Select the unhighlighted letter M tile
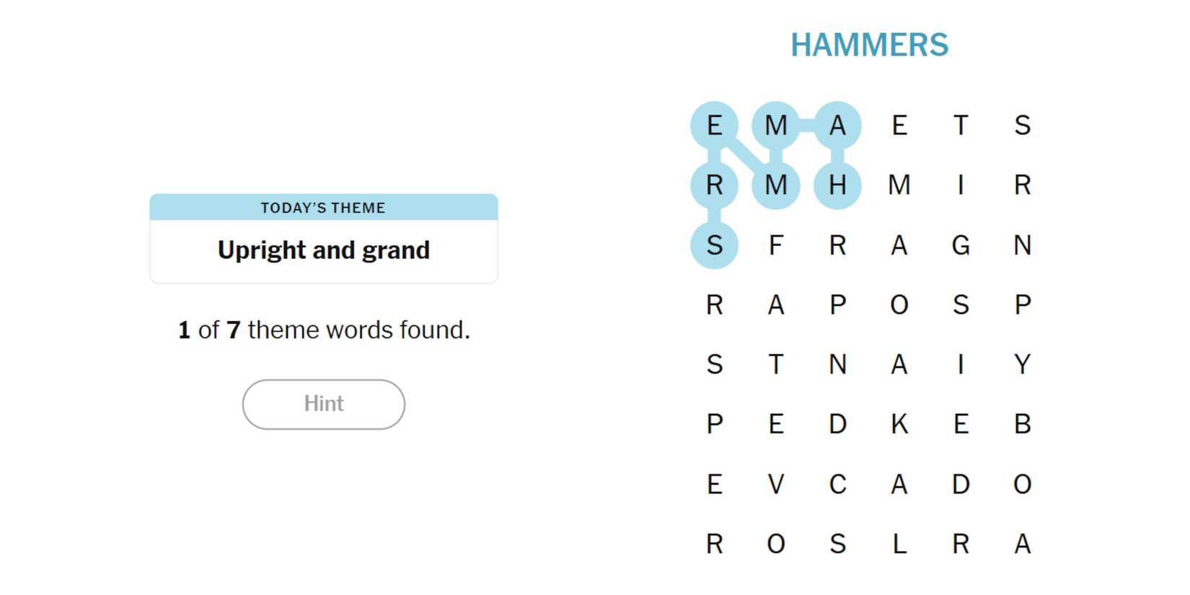 point(899,185)
